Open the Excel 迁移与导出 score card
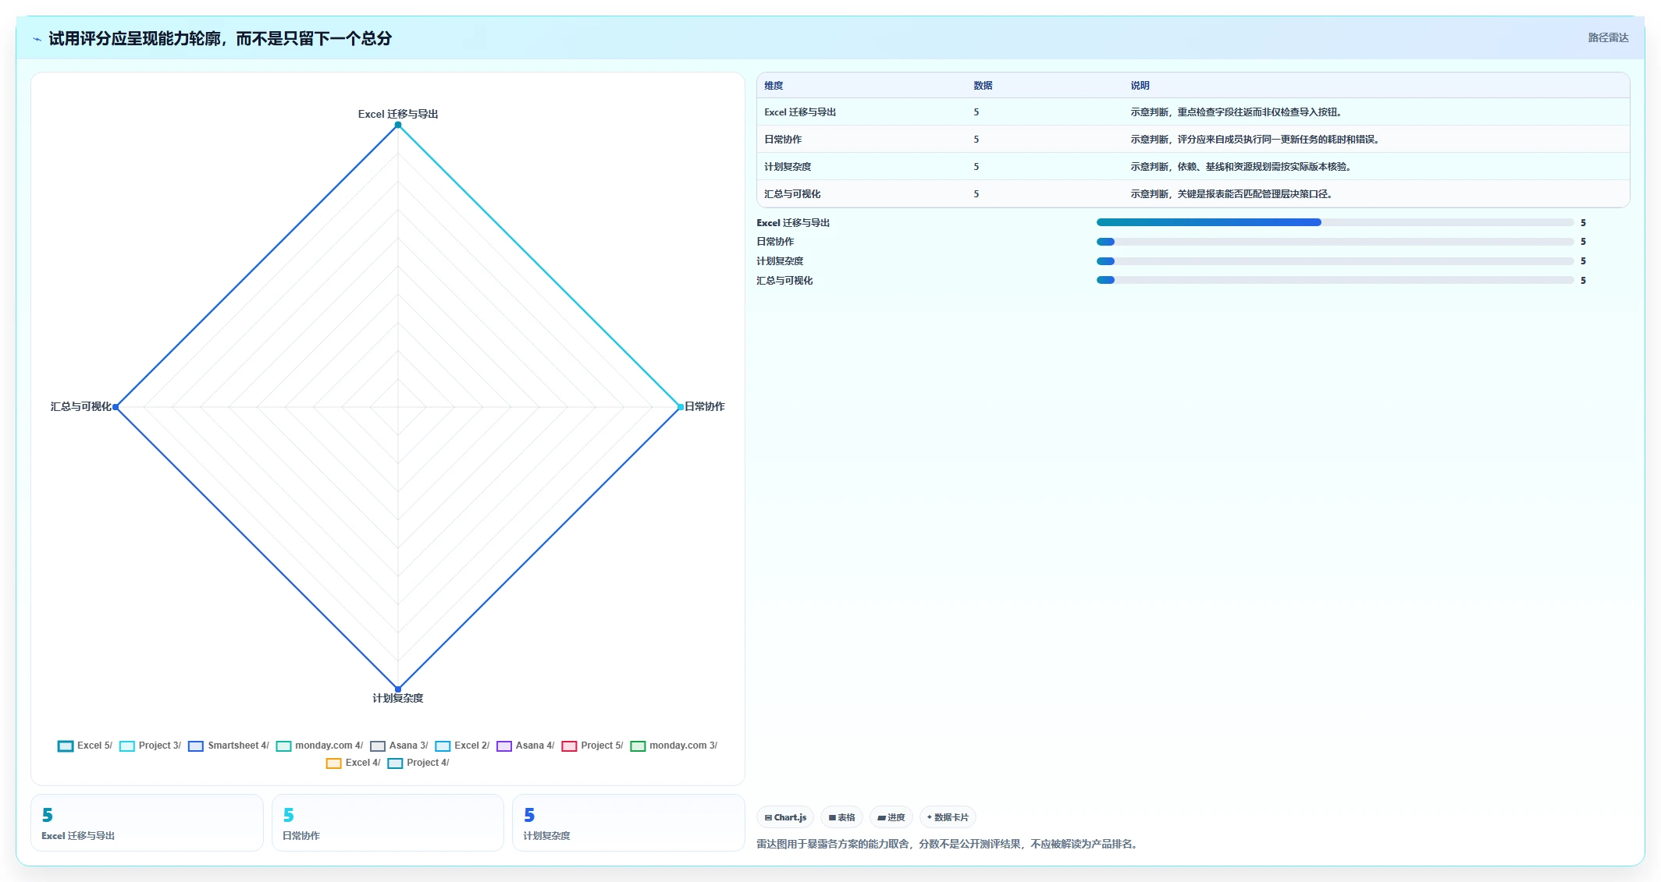Viewport: 1661px width, 882px height. click(147, 823)
